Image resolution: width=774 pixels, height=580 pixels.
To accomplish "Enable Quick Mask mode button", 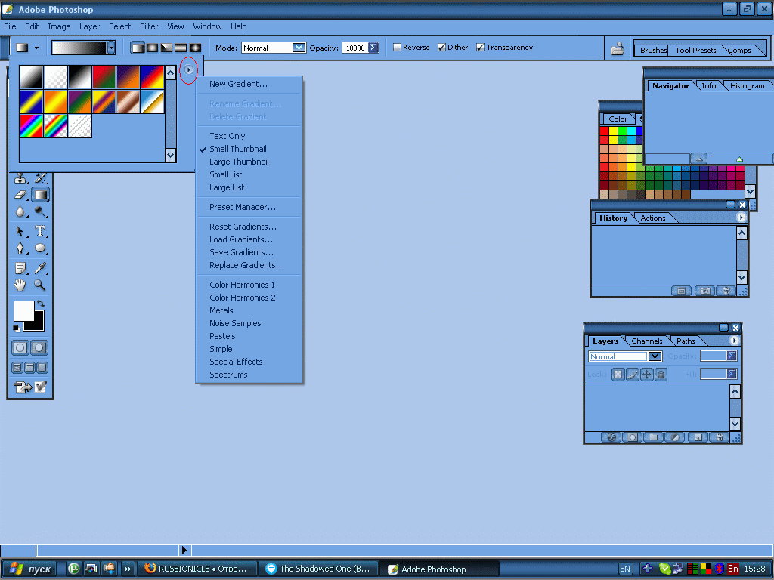I will tap(39, 347).
